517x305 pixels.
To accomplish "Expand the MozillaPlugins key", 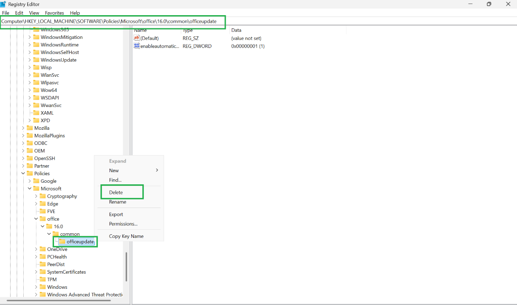I will pos(23,136).
